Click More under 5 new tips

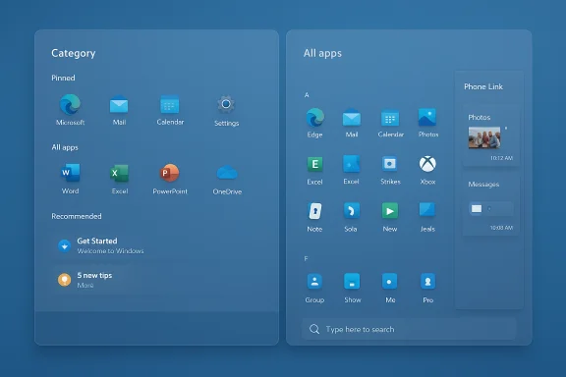tap(85, 285)
